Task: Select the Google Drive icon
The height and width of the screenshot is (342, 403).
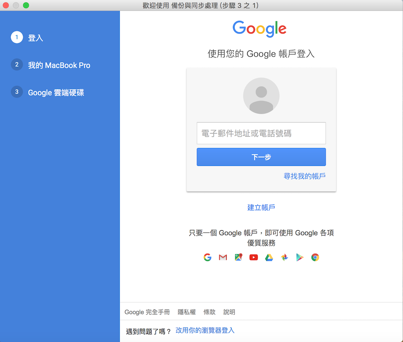Action: pyautogui.click(x=269, y=257)
